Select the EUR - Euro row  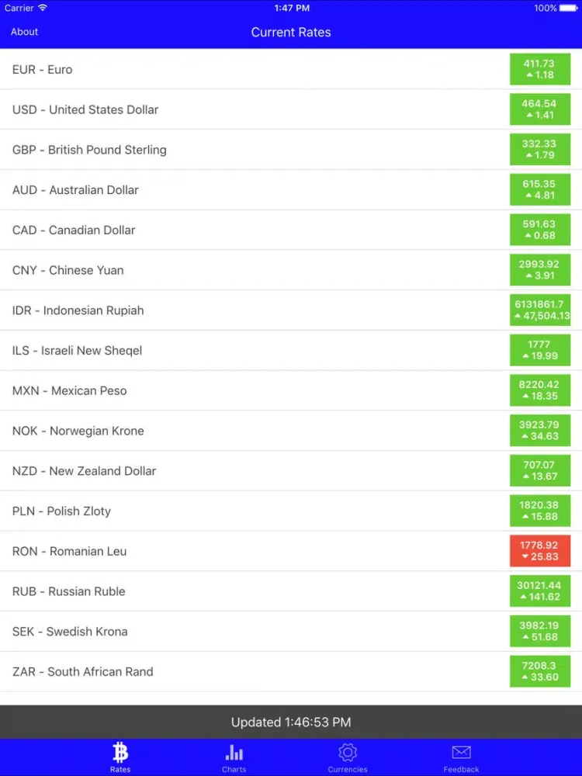click(233, 70)
